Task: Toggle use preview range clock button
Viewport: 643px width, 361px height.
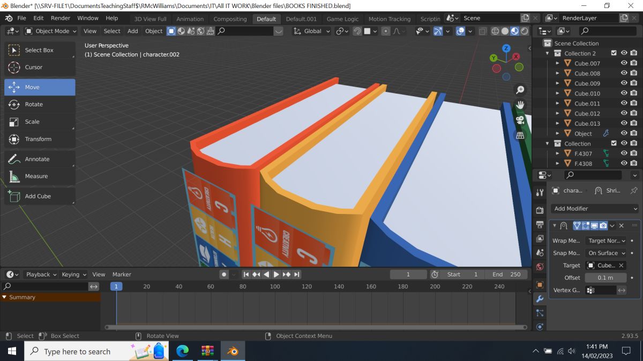Action: 435,274
